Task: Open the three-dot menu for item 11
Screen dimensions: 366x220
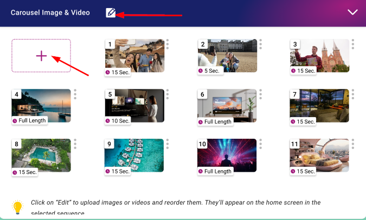Action: point(353,144)
